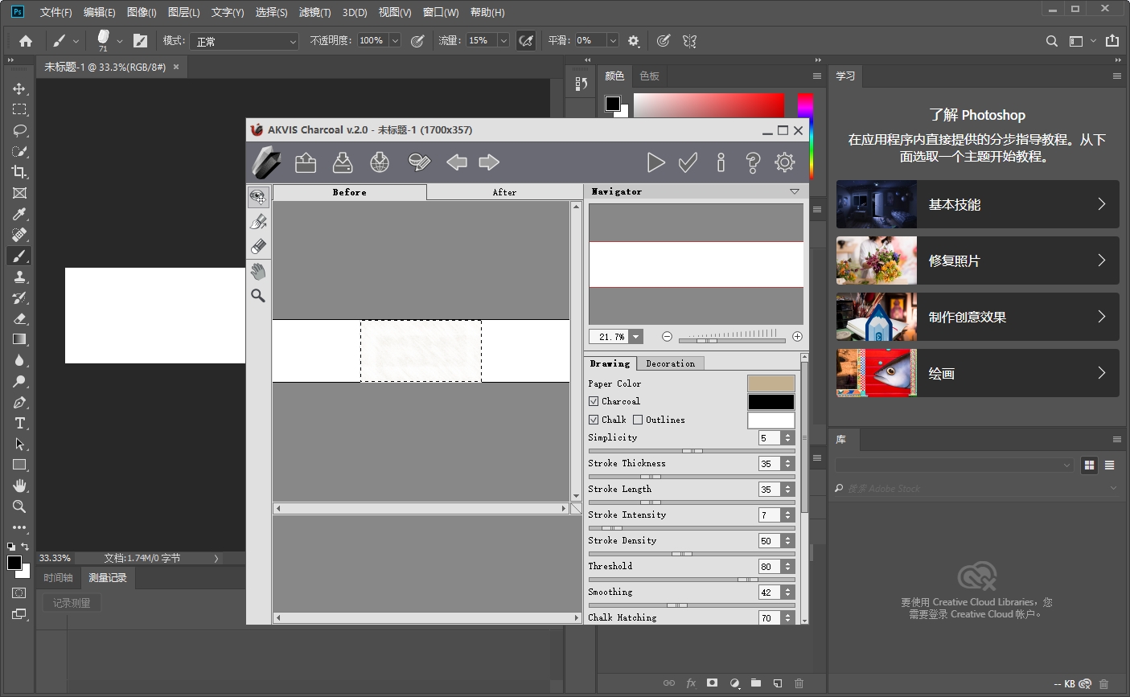Select the Move tool in Photoshop toolbar
The width and height of the screenshot is (1130, 697).
[19, 88]
